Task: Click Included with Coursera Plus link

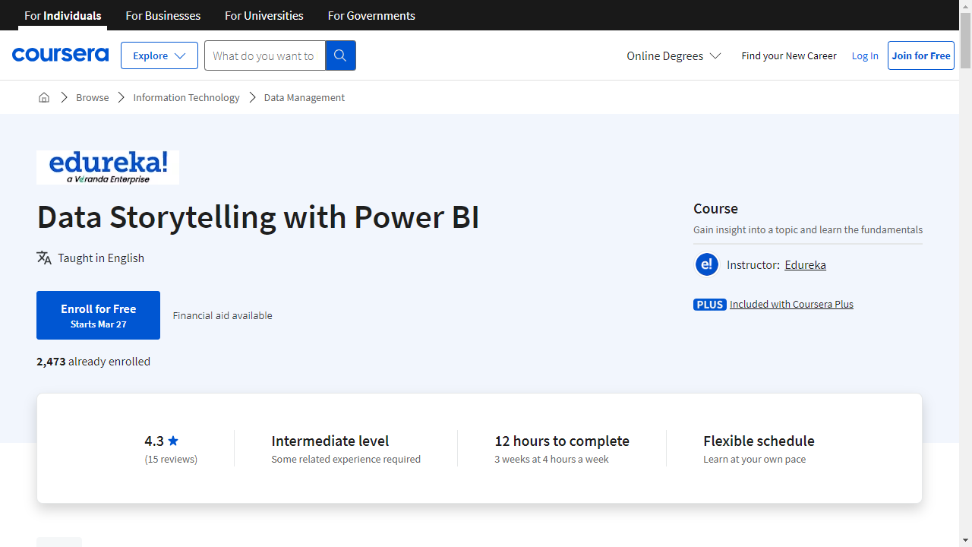Action: click(791, 304)
